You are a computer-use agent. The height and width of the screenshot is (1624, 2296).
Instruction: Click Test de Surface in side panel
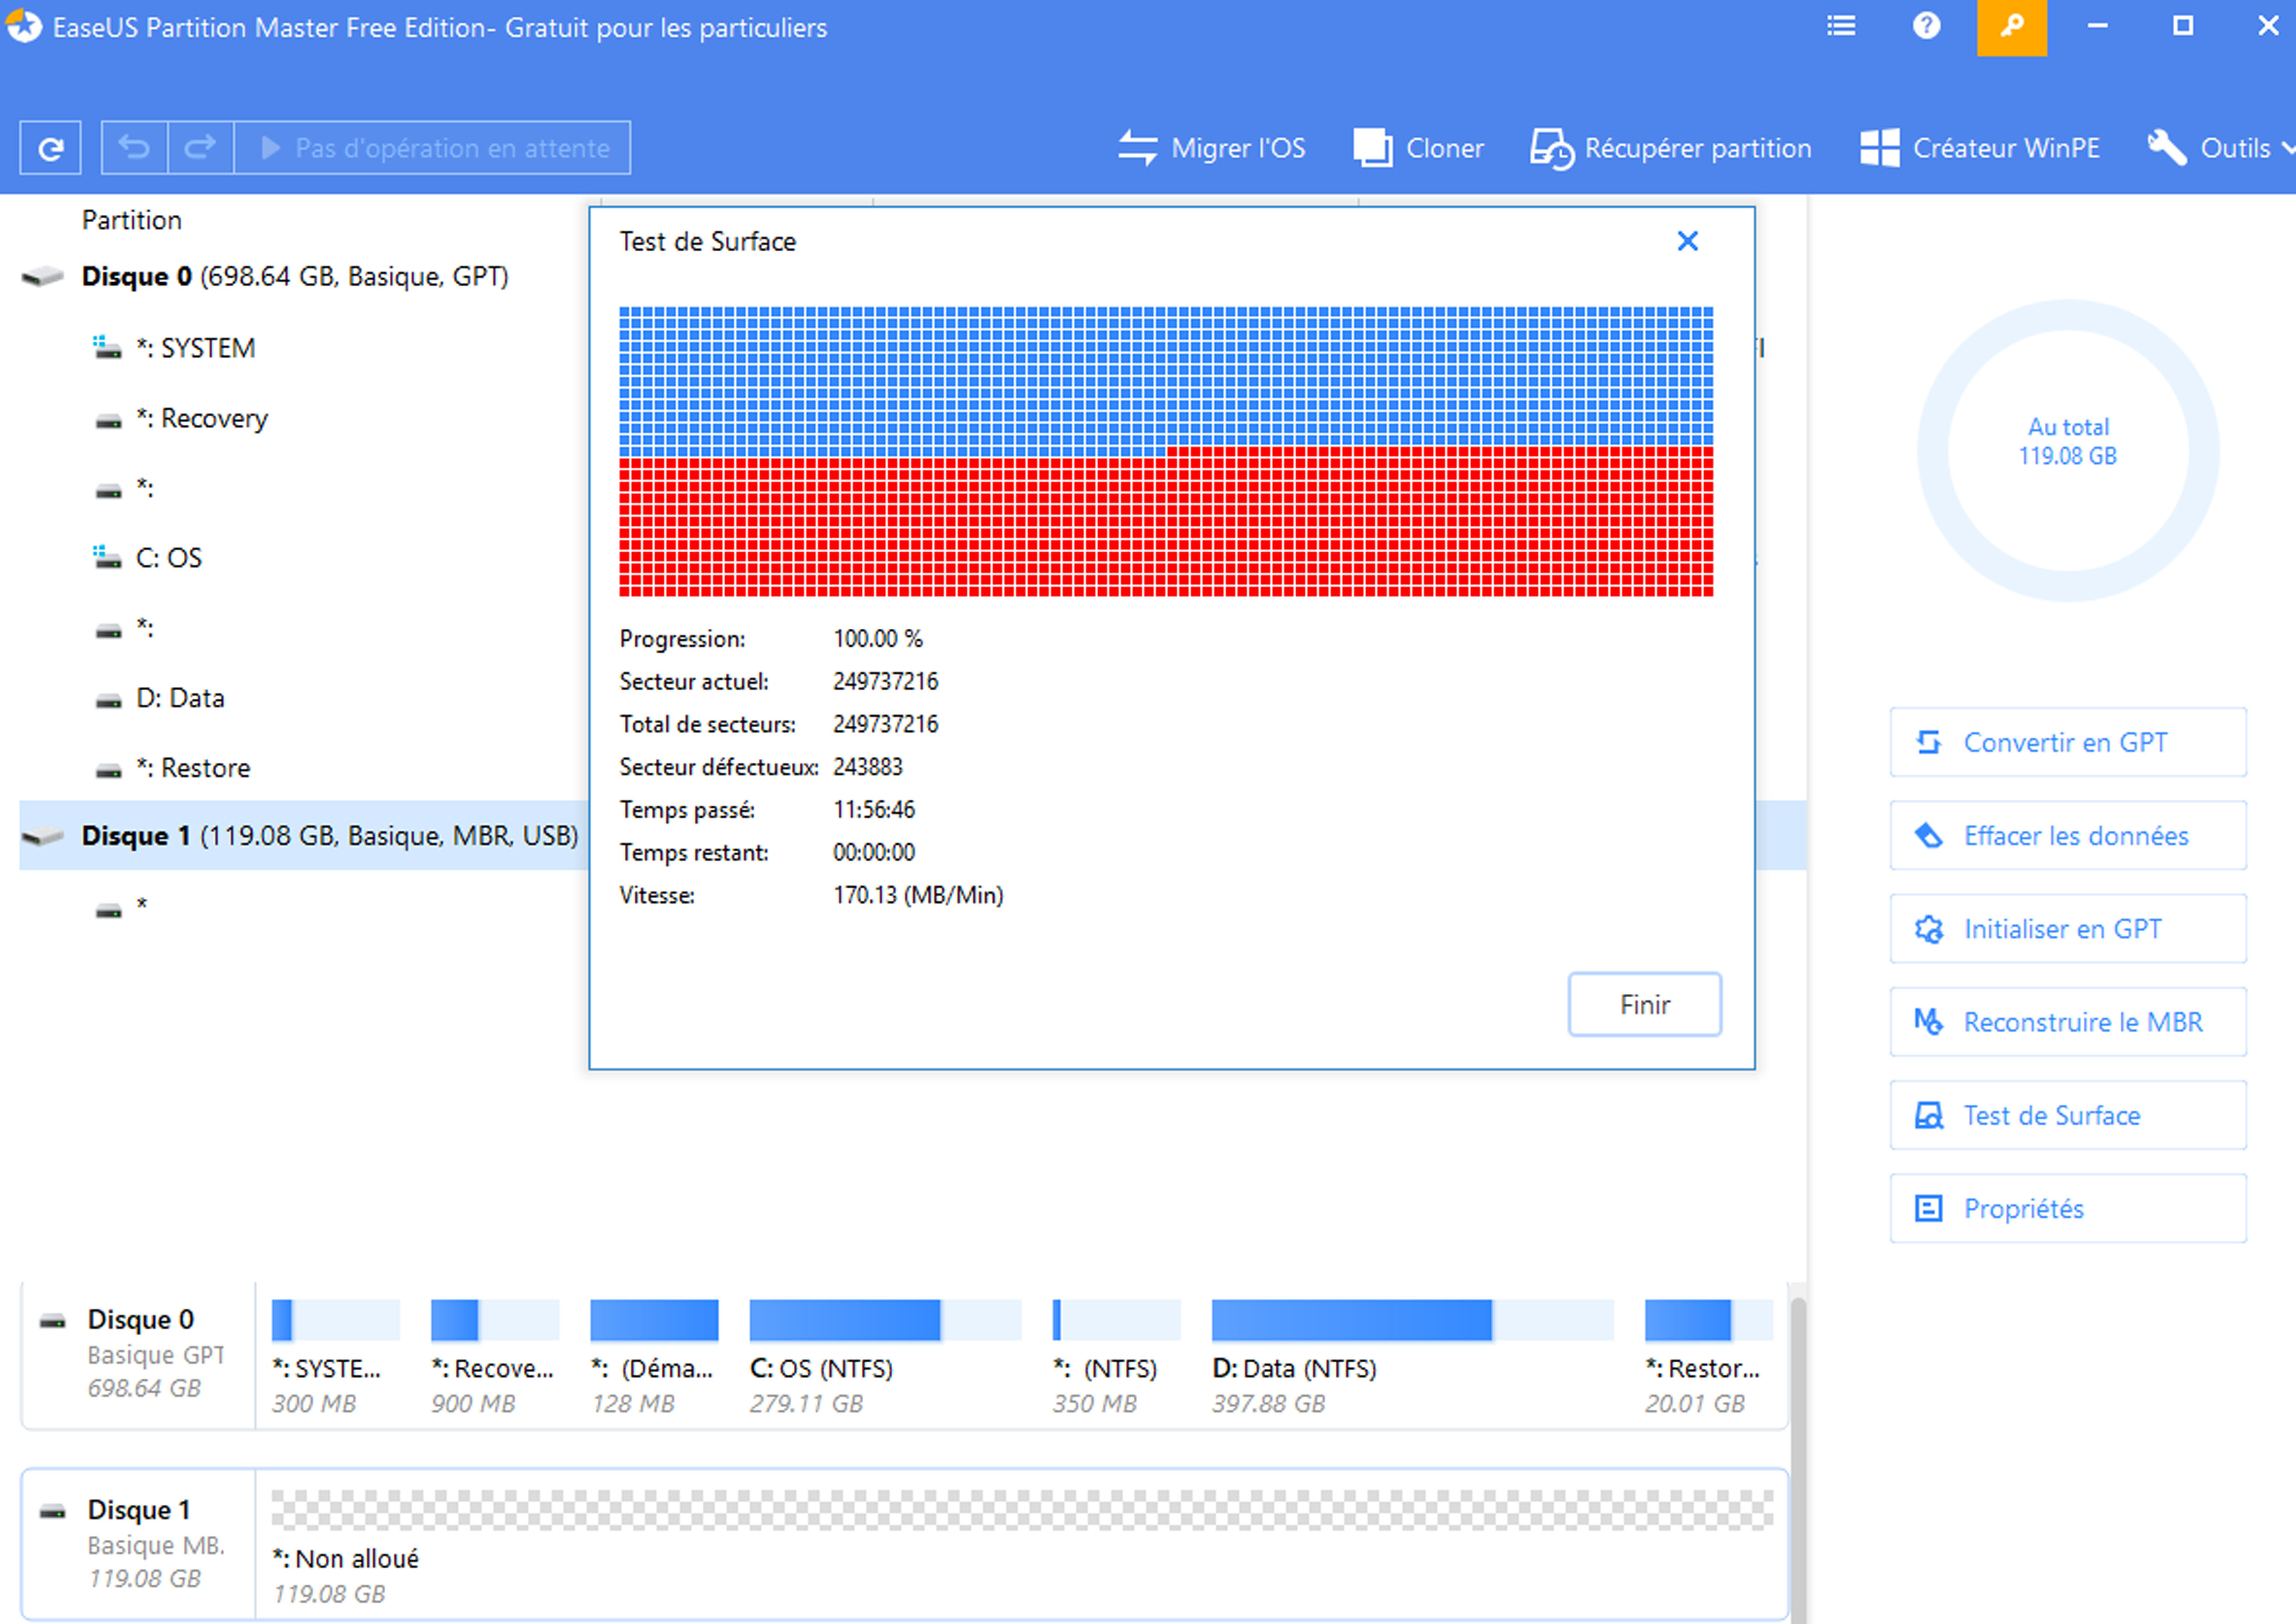(x=2068, y=1115)
